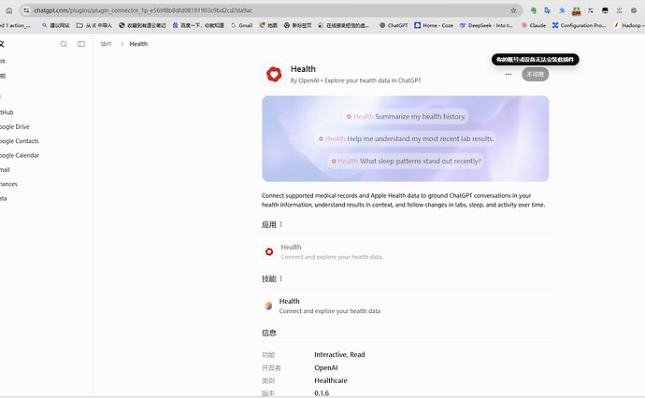Image resolution: width=645 pixels, height=398 pixels.
Task: Click the sidebar search icon
Action: [64, 44]
